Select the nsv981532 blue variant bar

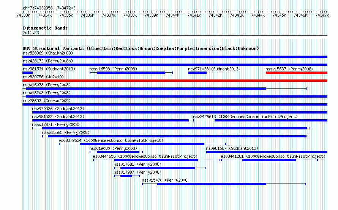pos(111,120)
